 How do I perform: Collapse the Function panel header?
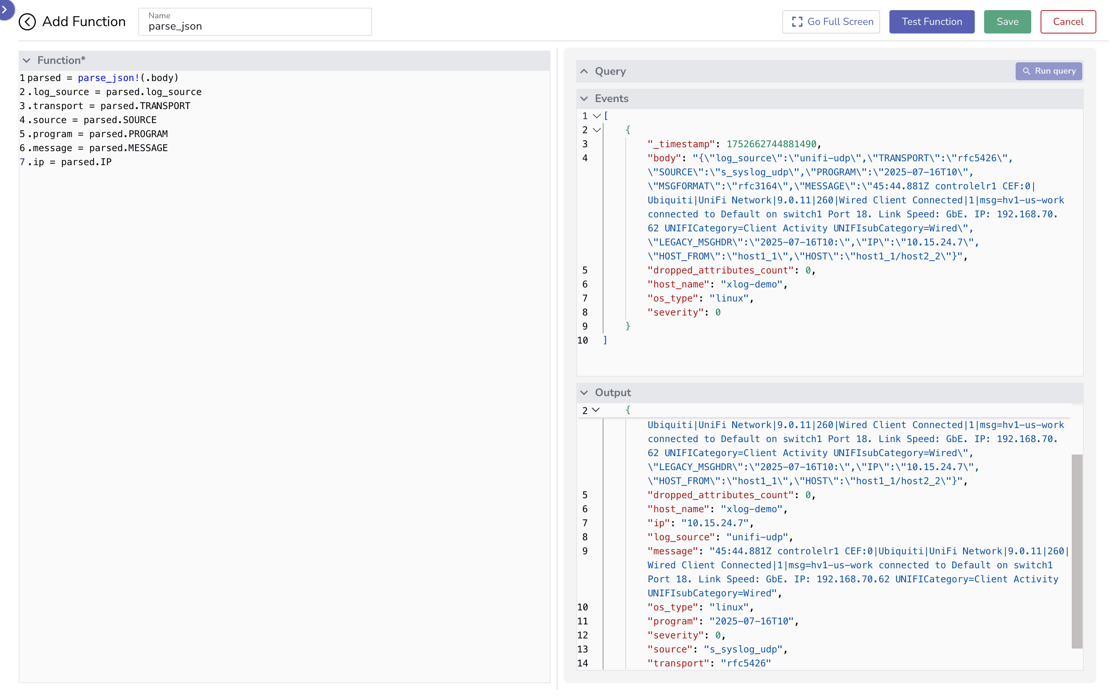pos(27,60)
